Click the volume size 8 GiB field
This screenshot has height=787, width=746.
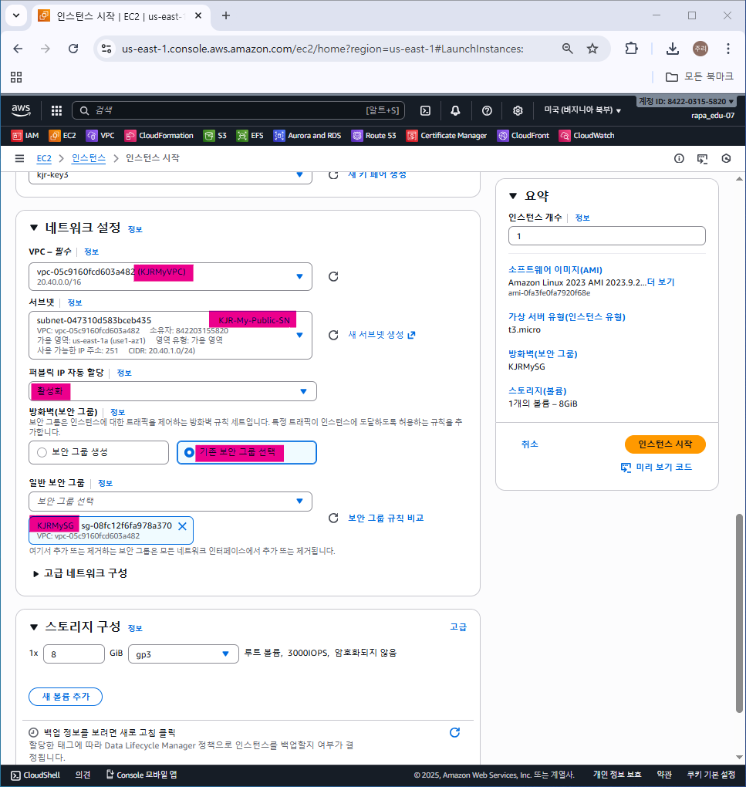tap(74, 654)
